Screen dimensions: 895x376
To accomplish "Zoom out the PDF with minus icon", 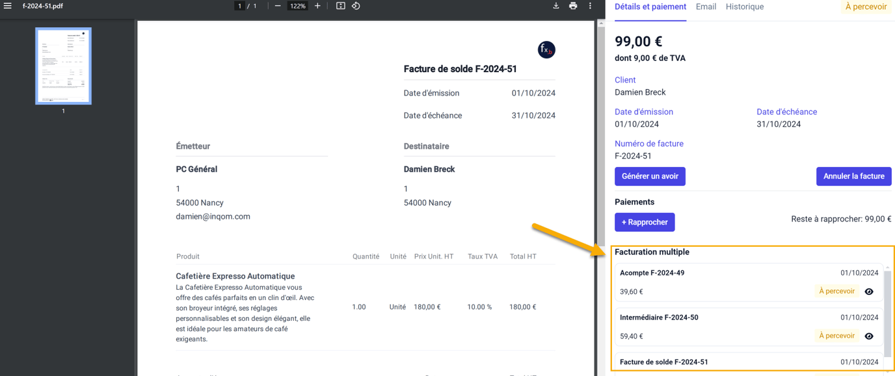I will coord(278,6).
